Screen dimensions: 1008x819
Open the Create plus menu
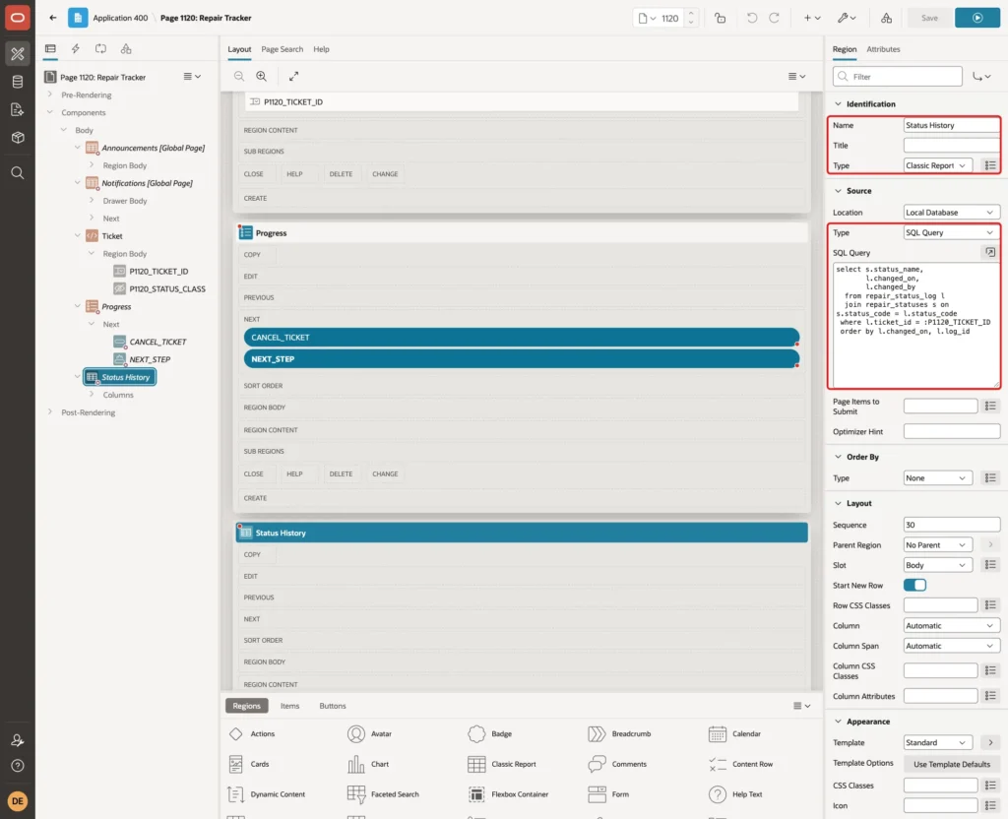tap(812, 18)
